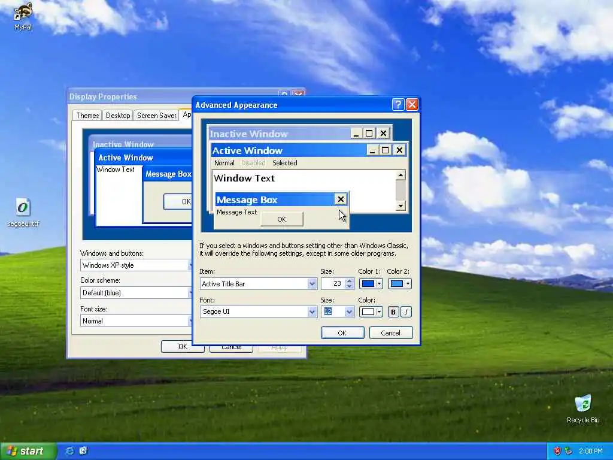Click preview scrollbar down arrow

click(x=400, y=206)
